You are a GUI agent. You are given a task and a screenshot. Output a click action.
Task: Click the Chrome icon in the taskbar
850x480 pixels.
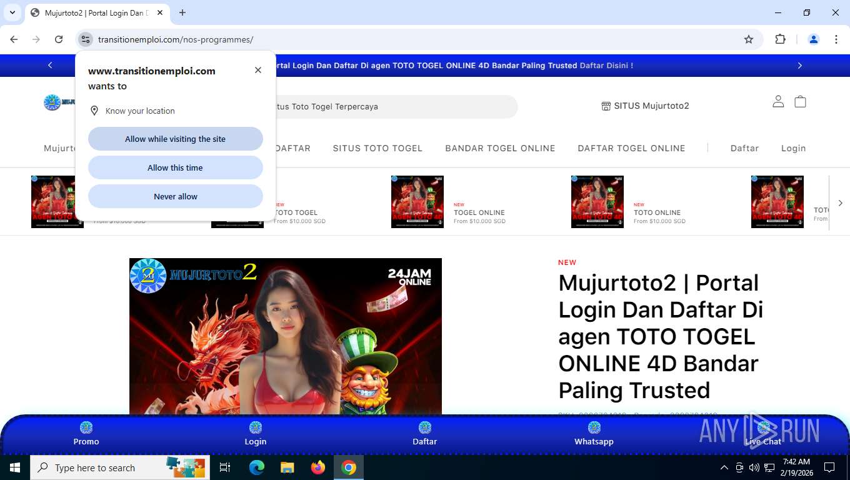click(349, 467)
